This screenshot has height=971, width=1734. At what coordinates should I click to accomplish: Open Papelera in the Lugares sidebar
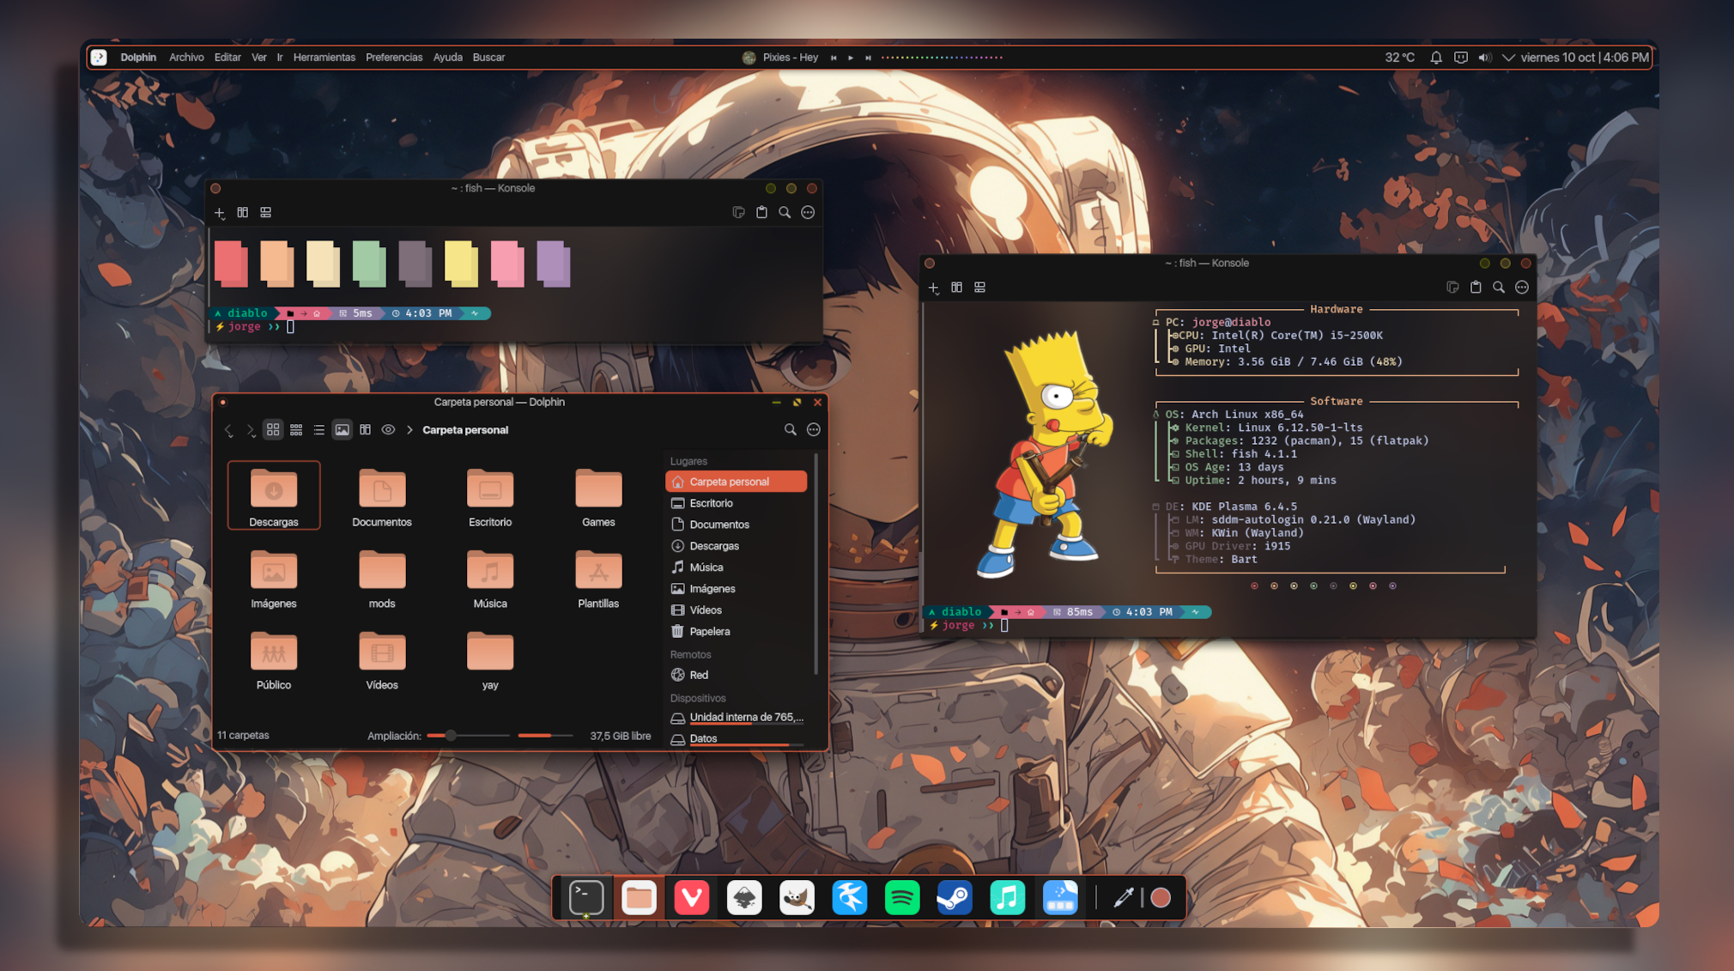(x=737, y=631)
